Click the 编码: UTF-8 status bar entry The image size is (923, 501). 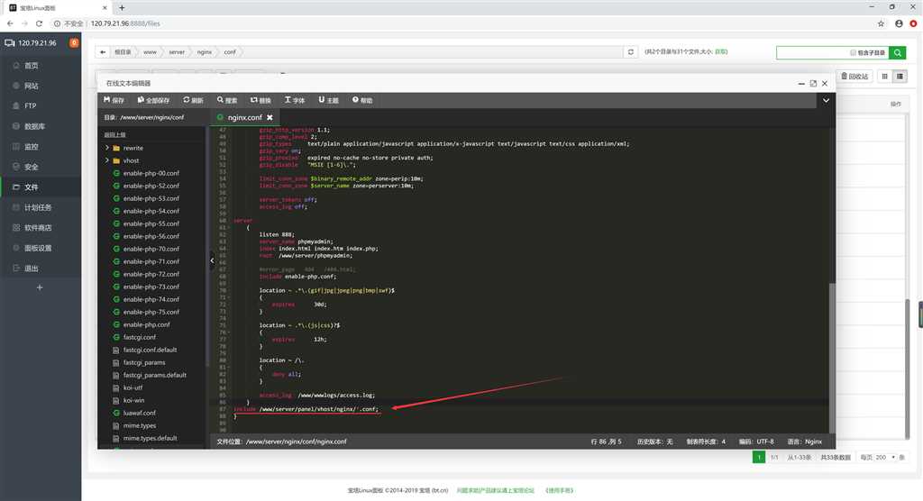(757, 442)
